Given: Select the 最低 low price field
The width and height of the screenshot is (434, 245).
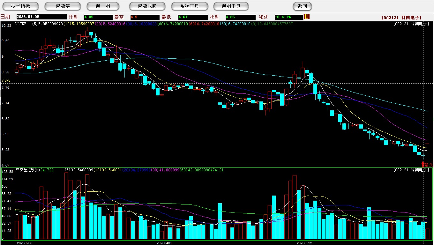Looking at the screenshot, I should [x=193, y=17].
